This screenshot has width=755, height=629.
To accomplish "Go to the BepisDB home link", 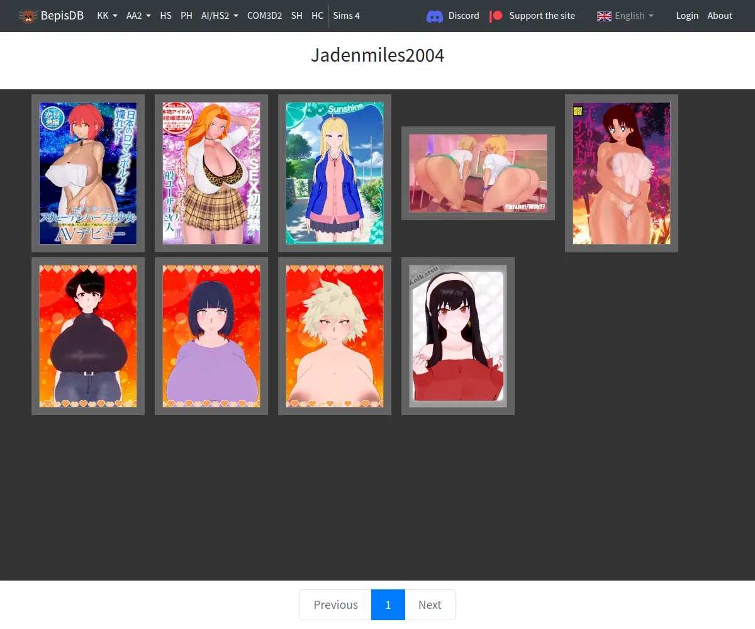I will [x=52, y=16].
